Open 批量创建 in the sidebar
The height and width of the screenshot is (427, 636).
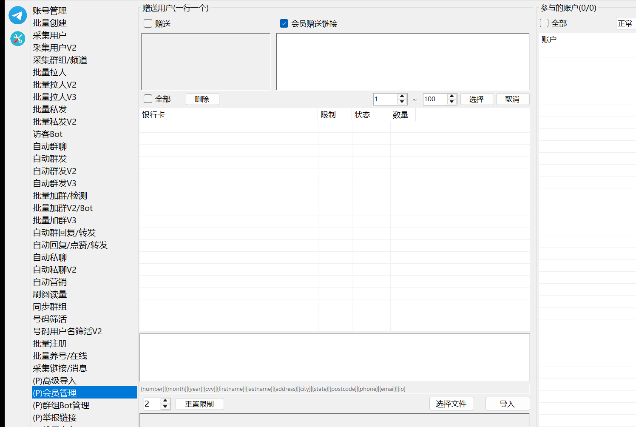click(x=50, y=23)
